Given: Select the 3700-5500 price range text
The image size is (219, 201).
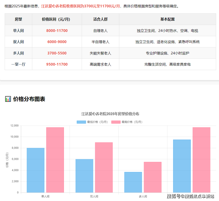Looking at the screenshot, I should click(57, 53).
